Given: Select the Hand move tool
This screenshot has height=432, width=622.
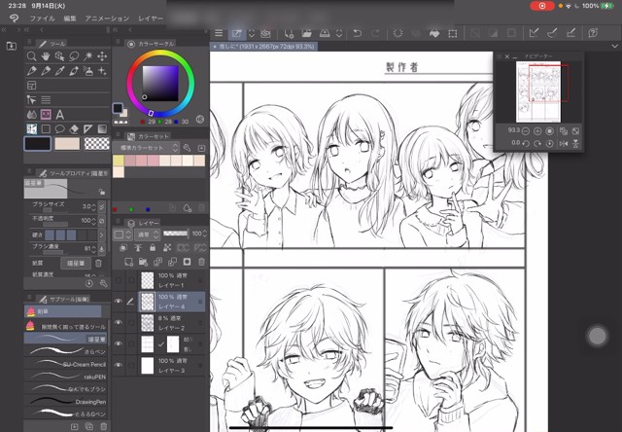Looking at the screenshot, I should (46, 56).
